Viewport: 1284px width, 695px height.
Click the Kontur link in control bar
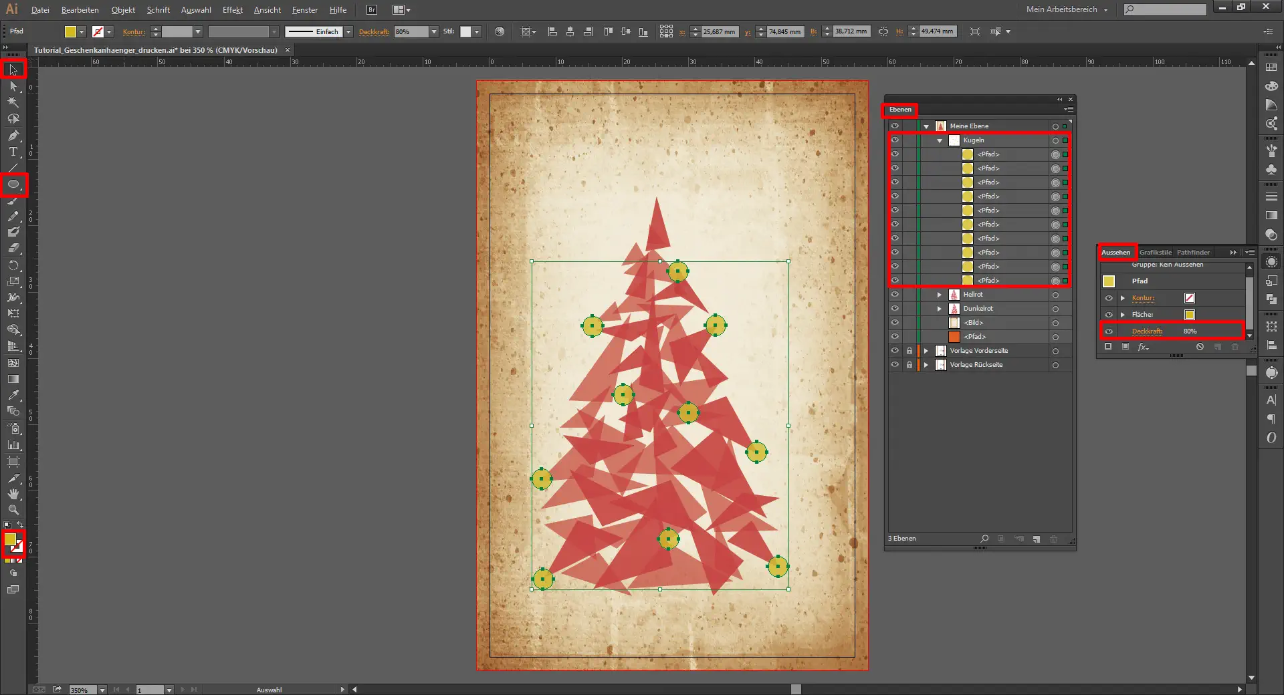point(134,32)
